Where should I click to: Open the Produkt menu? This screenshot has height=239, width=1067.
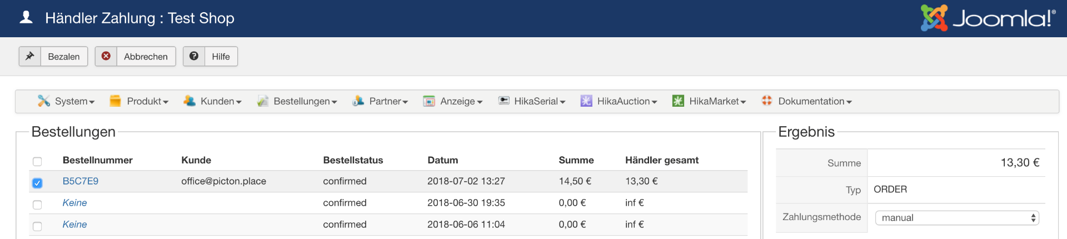[x=147, y=101]
